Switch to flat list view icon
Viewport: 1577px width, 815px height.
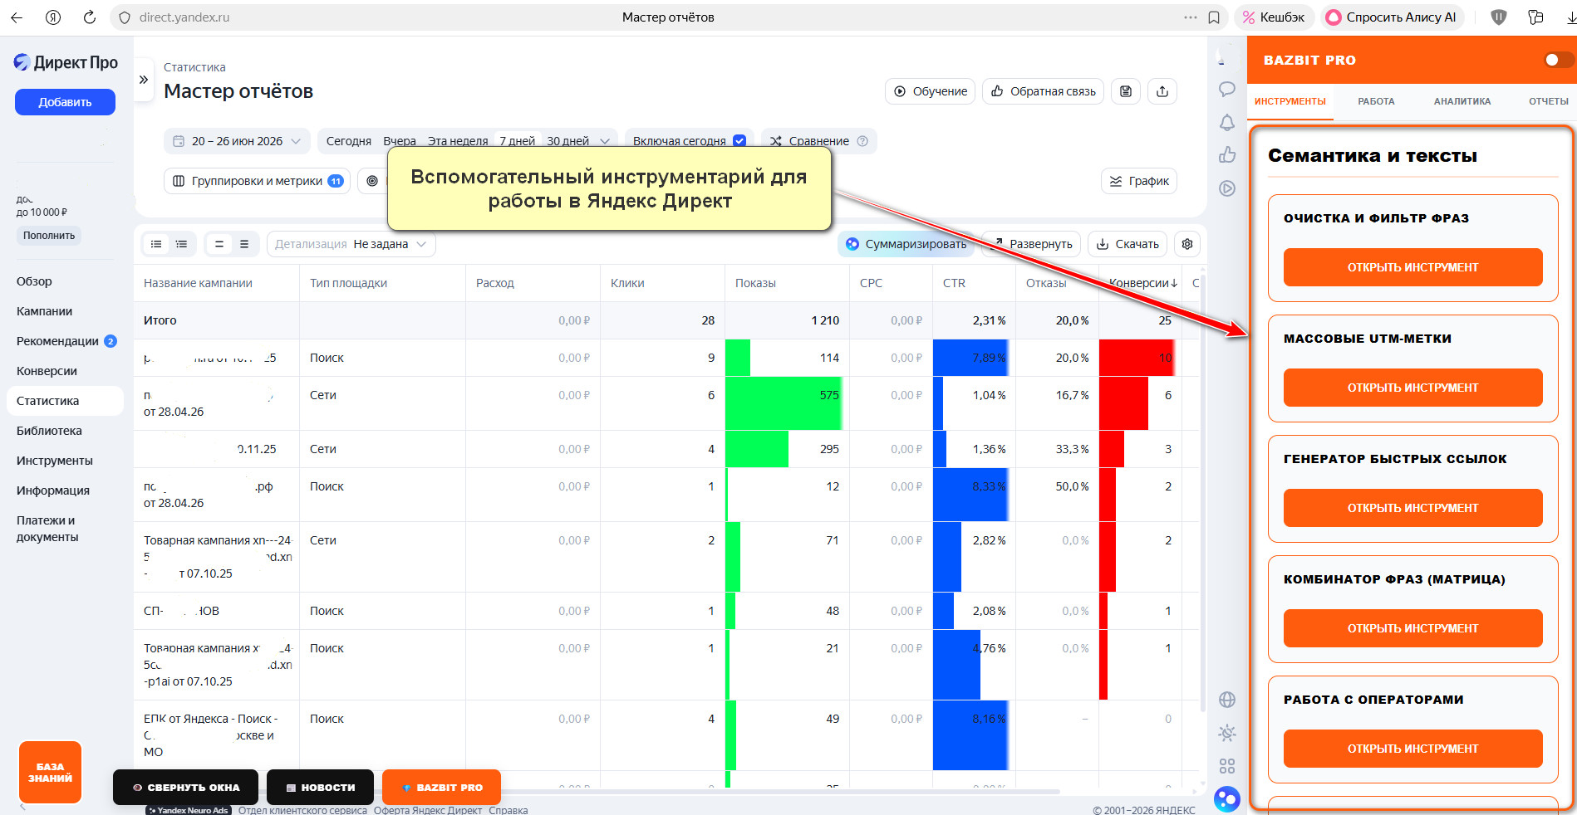(156, 244)
